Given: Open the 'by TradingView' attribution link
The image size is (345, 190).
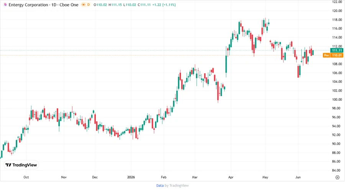Looking at the screenshot, I should tap(177, 185).
